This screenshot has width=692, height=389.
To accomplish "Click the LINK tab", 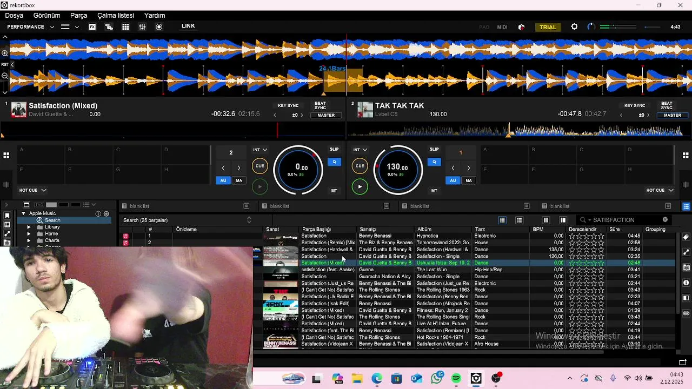I will pyautogui.click(x=188, y=26).
